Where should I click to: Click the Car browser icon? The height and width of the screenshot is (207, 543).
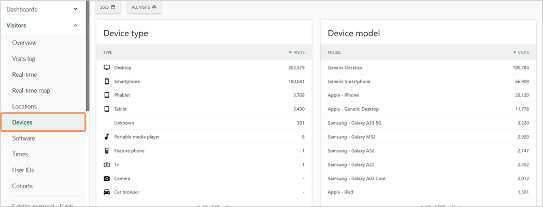(107, 192)
